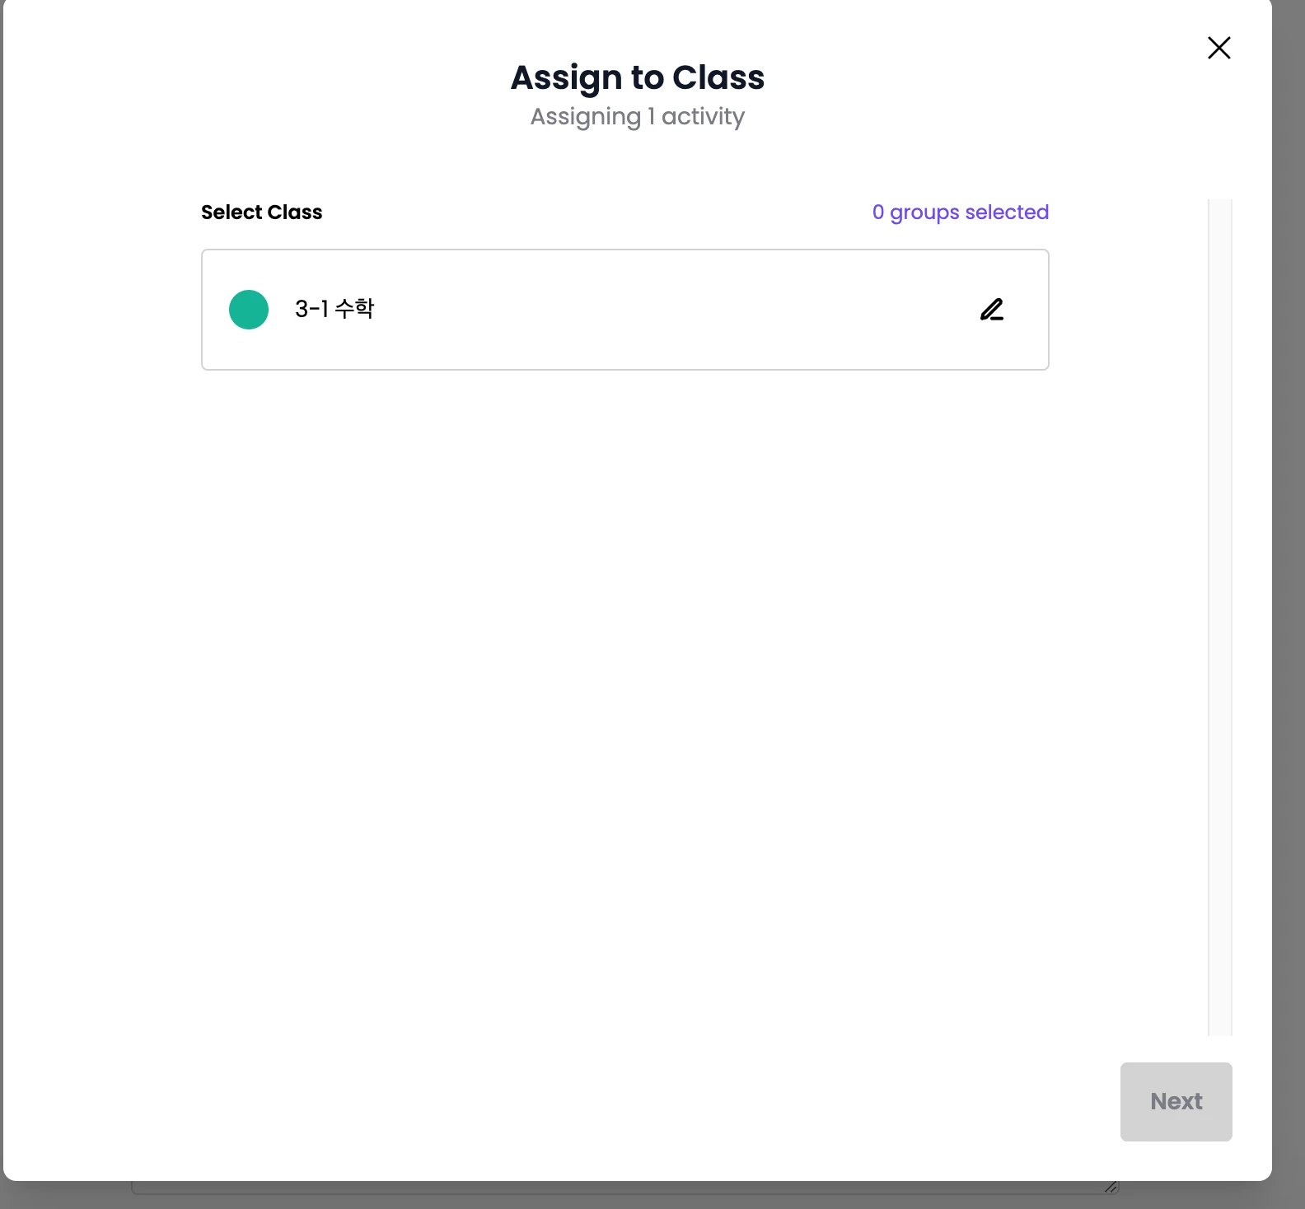Choose the 3-1 수학 class card row

[x=625, y=310]
